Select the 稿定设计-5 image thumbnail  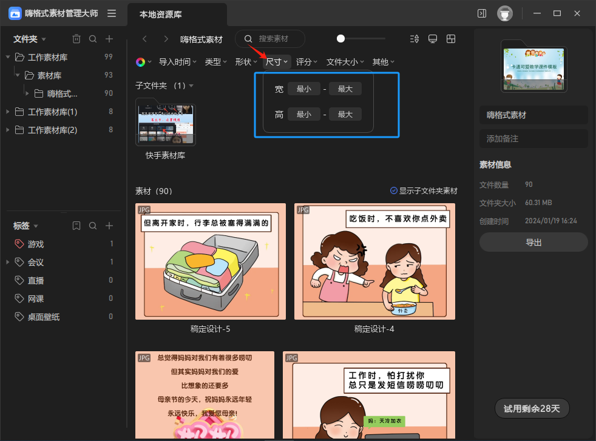click(x=211, y=261)
